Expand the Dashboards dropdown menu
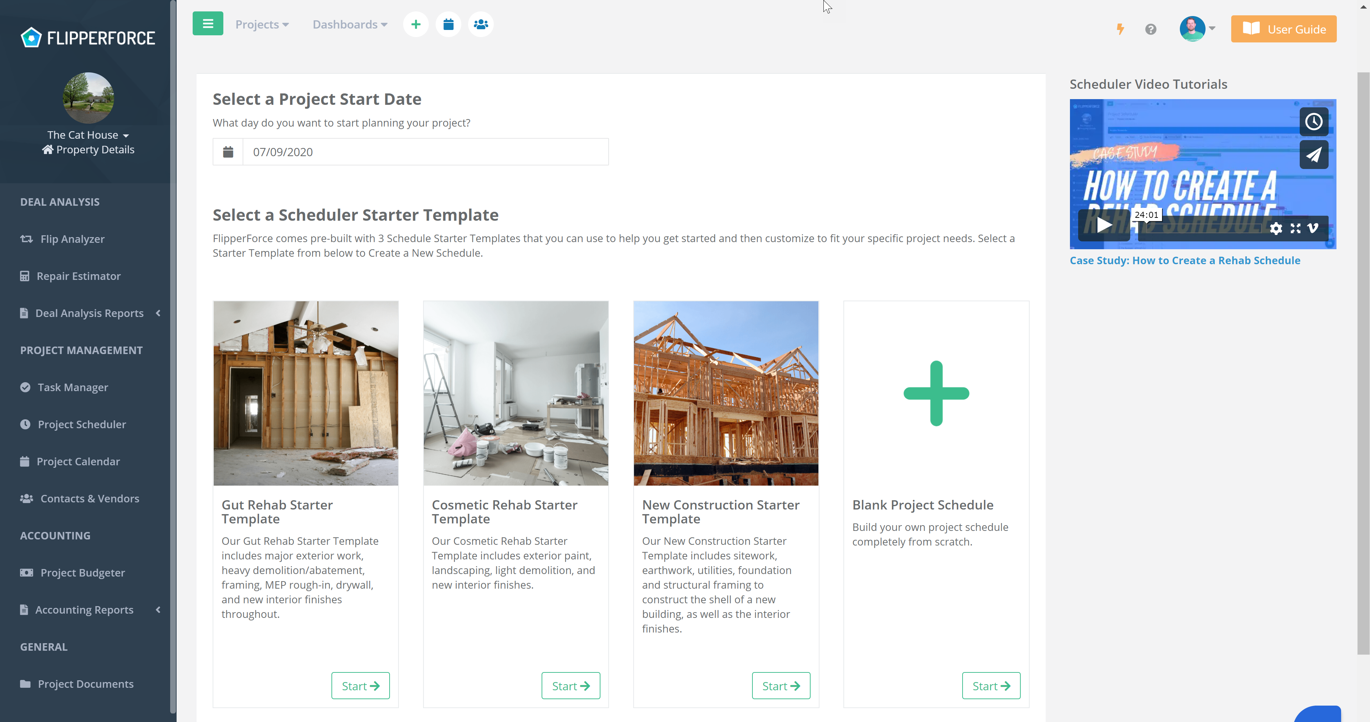 point(350,25)
